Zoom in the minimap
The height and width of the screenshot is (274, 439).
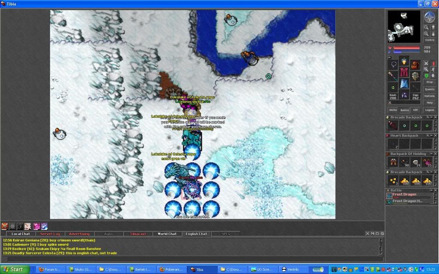point(426,34)
